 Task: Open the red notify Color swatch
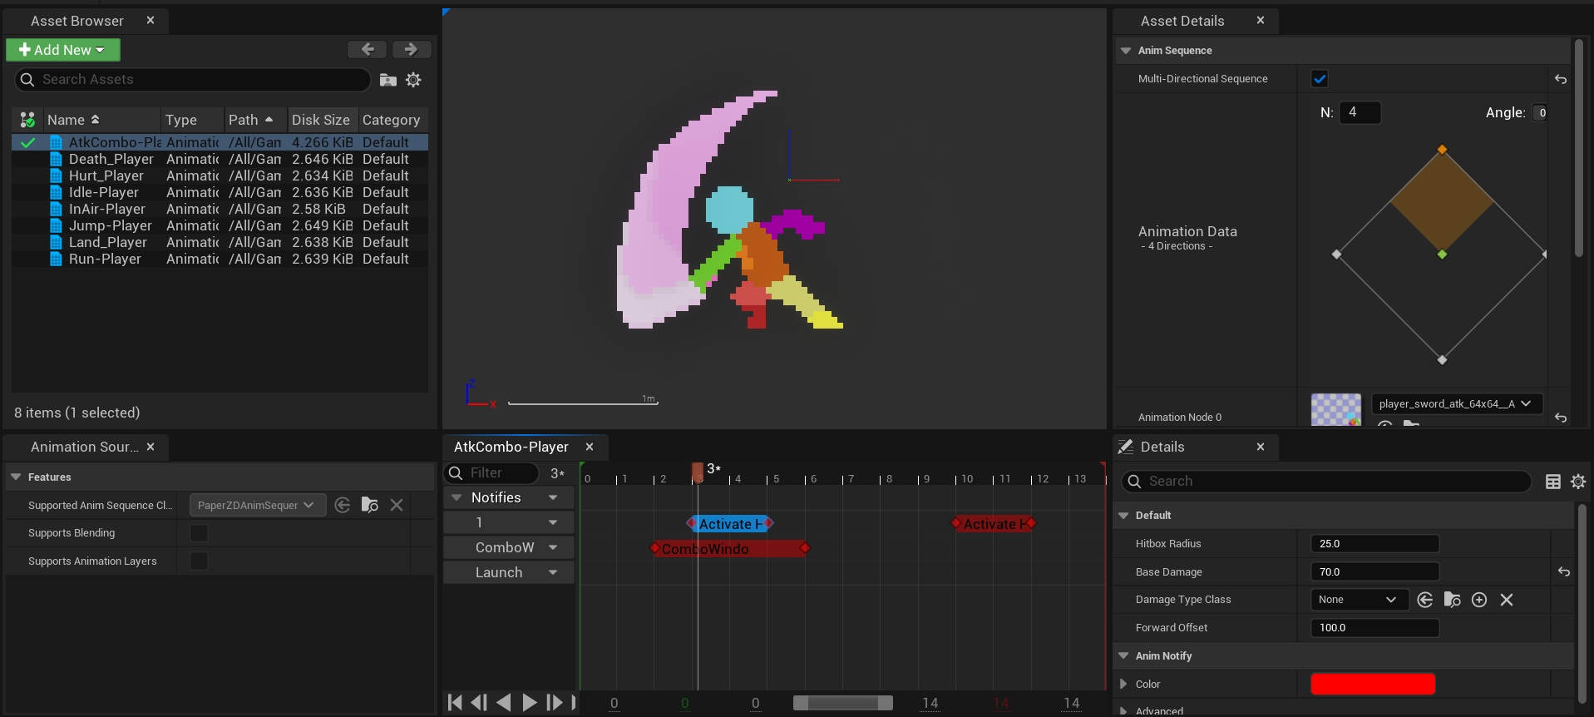(1372, 684)
